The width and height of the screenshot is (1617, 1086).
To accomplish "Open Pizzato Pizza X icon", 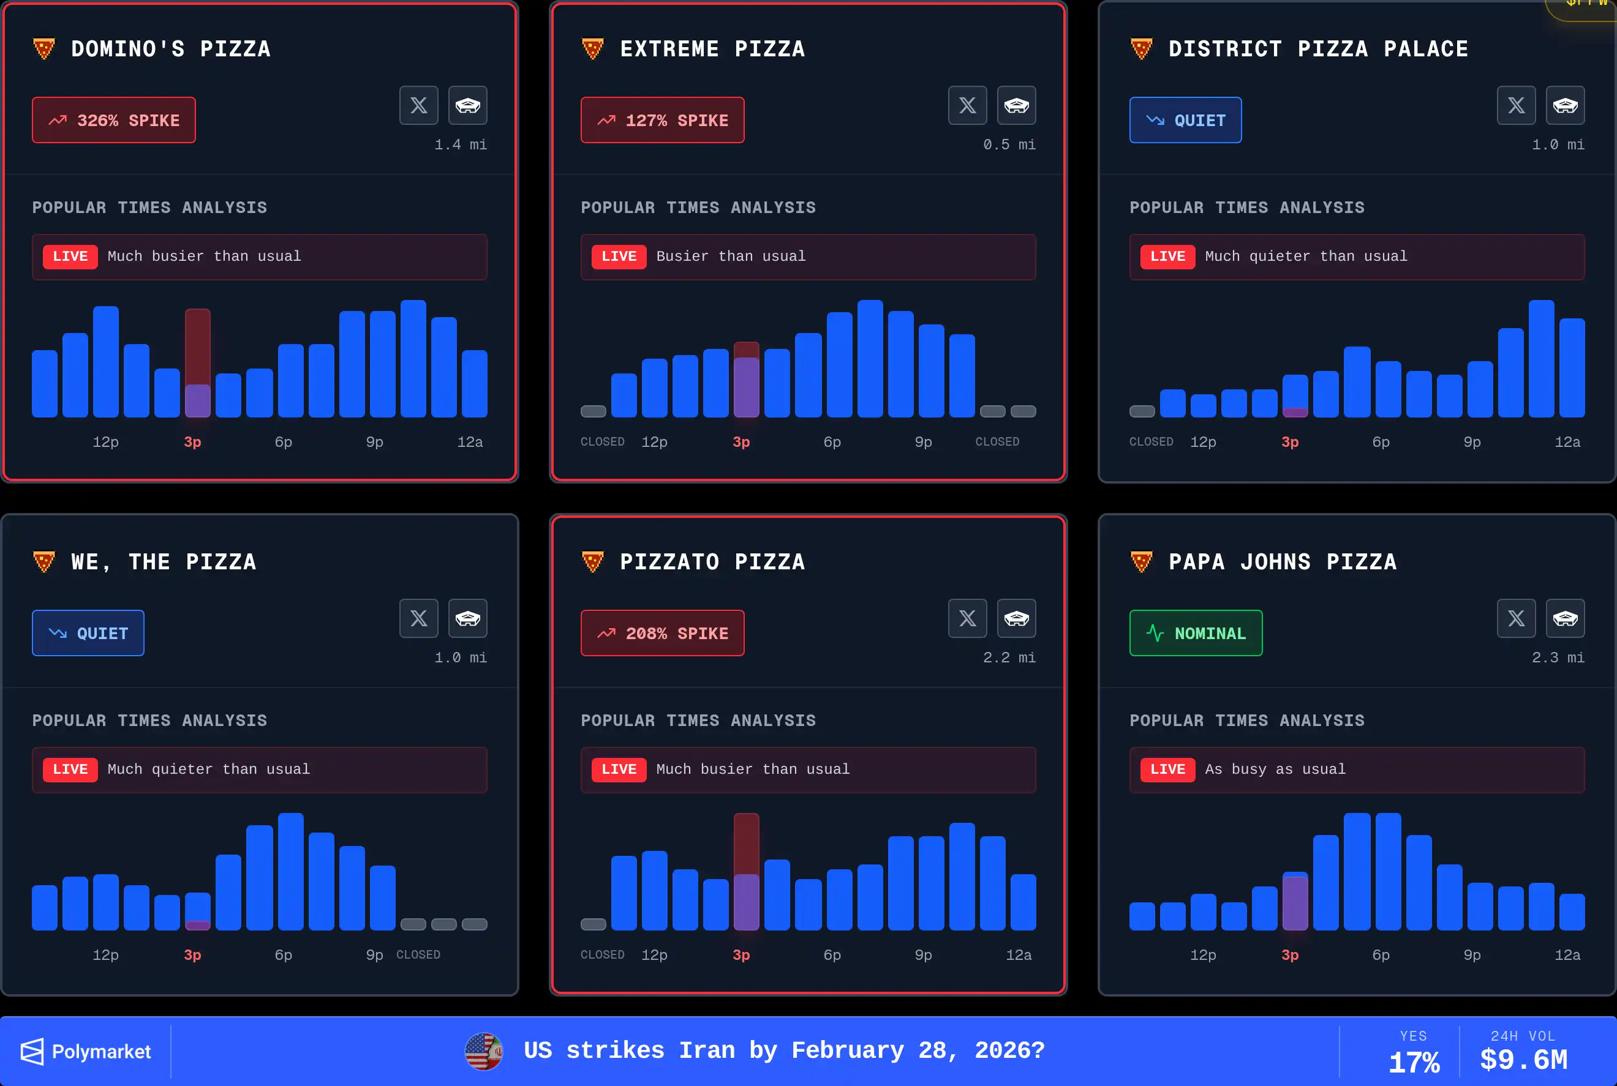I will tap(967, 618).
